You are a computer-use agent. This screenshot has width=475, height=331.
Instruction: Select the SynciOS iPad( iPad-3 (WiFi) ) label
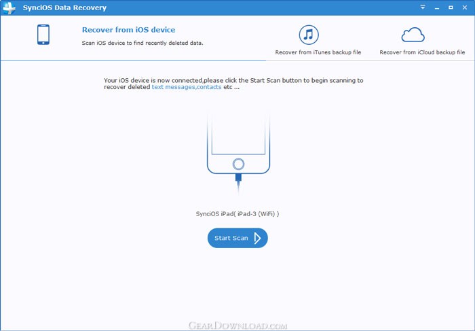237,214
